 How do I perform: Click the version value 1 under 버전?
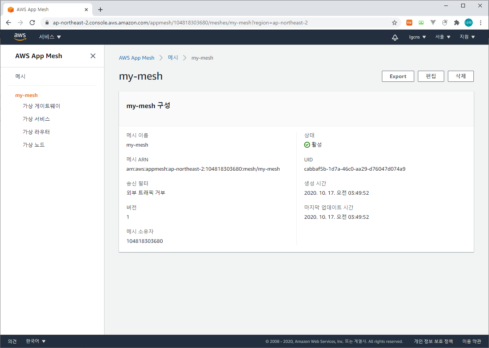(x=128, y=217)
